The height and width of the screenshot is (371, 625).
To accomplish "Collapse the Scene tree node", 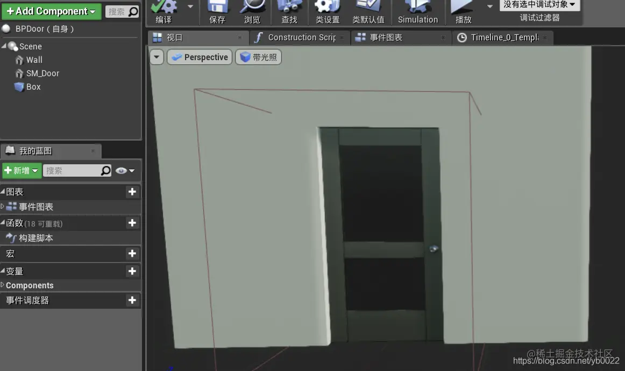I will [4, 46].
